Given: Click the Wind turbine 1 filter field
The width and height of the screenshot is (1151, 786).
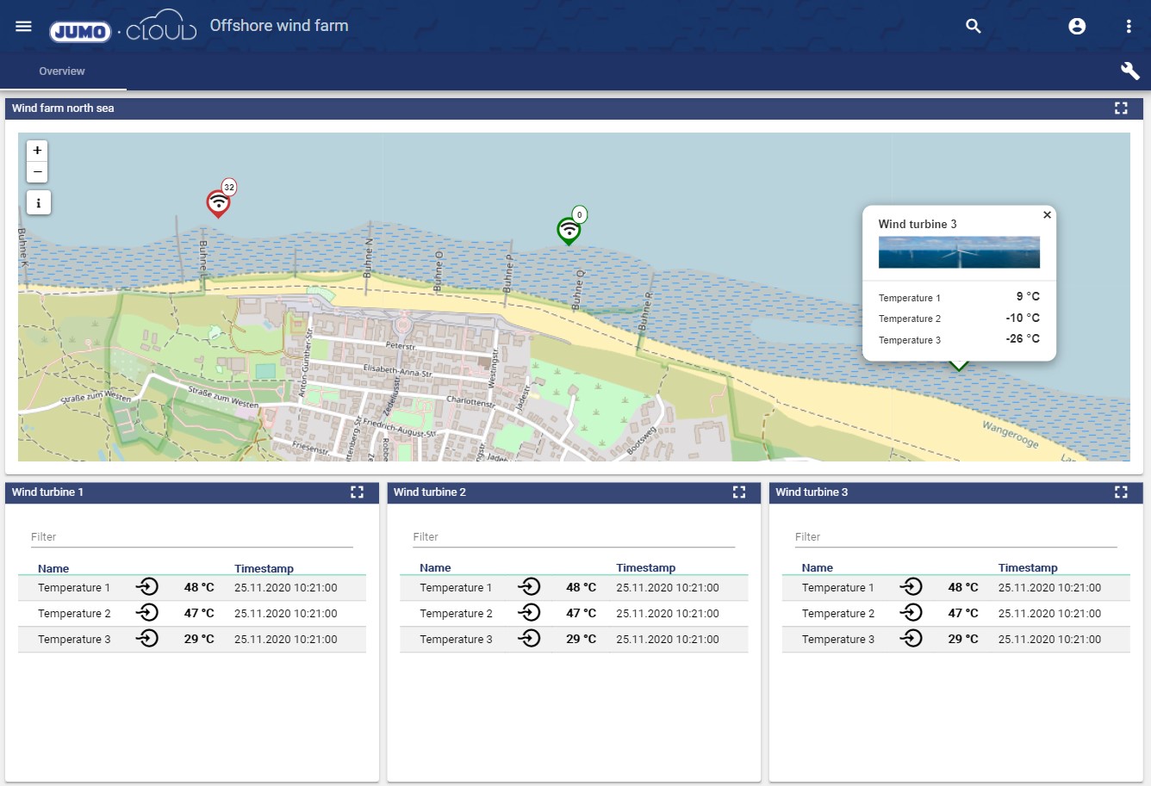Looking at the screenshot, I should pos(191,536).
